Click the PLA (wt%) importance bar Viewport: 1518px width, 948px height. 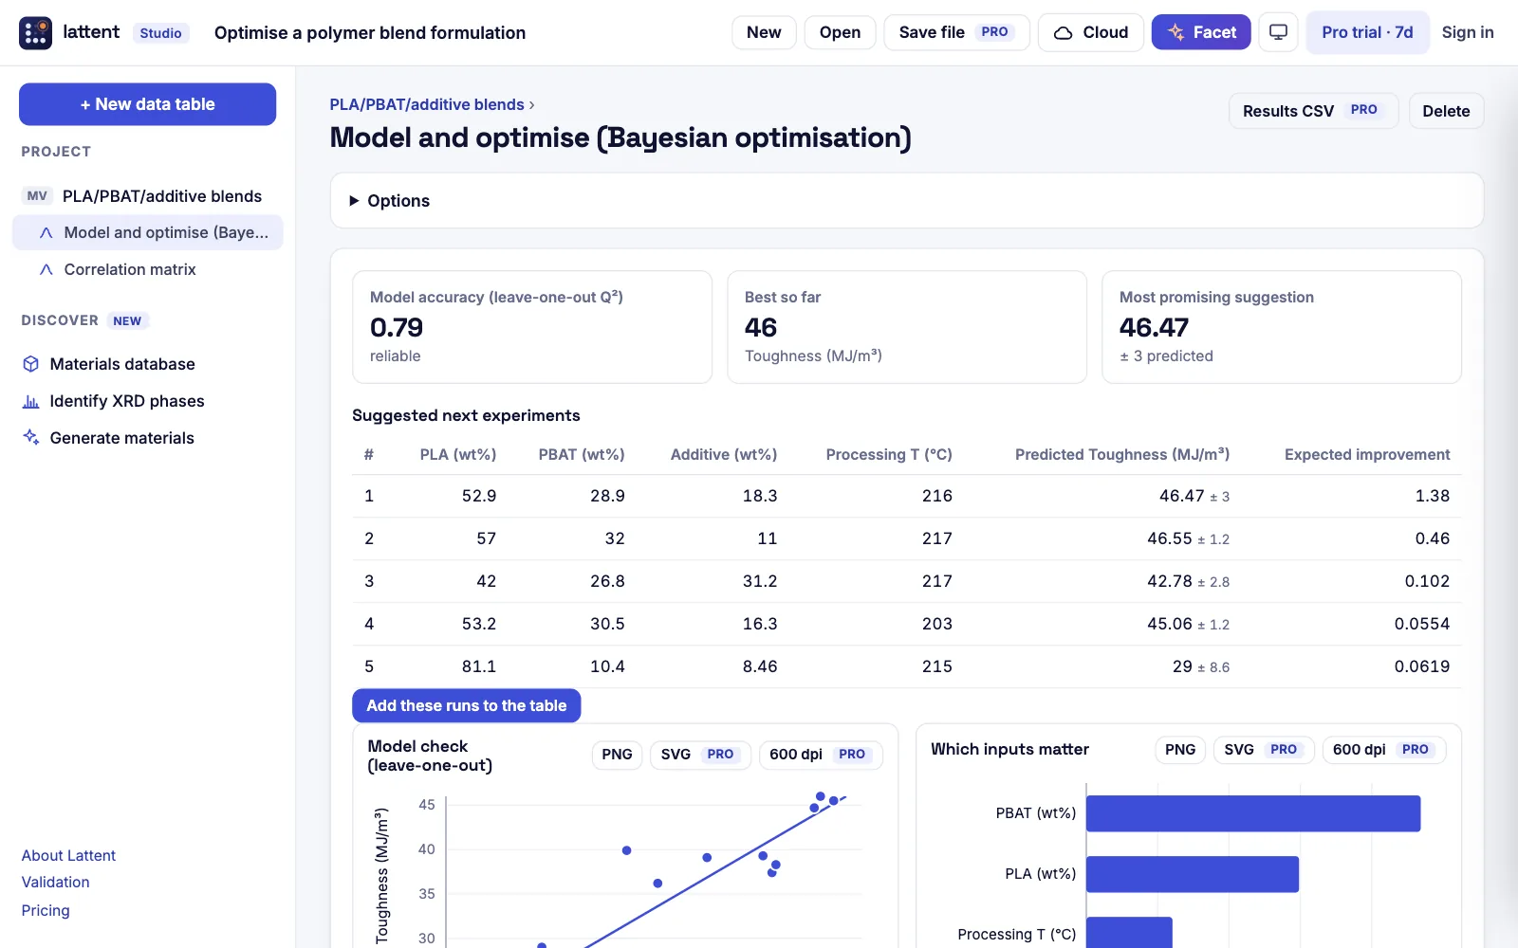(1193, 874)
